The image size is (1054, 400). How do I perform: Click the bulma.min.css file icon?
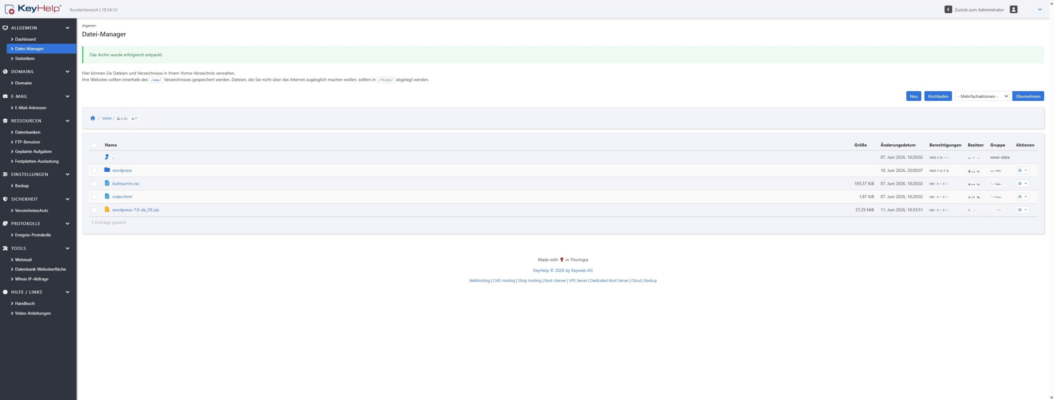coord(107,183)
